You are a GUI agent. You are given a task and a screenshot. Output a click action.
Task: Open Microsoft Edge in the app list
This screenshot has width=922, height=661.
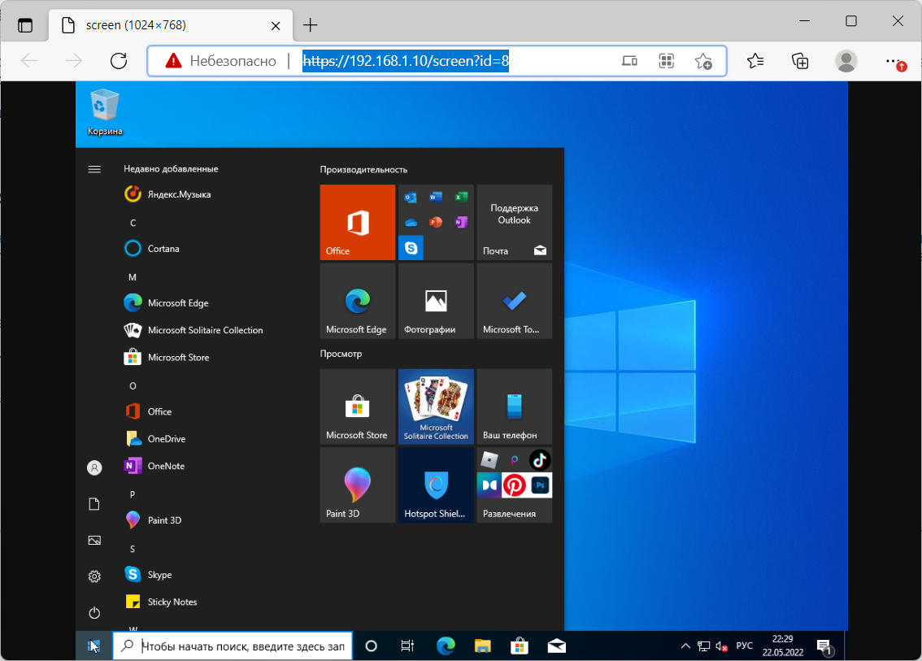167,303
